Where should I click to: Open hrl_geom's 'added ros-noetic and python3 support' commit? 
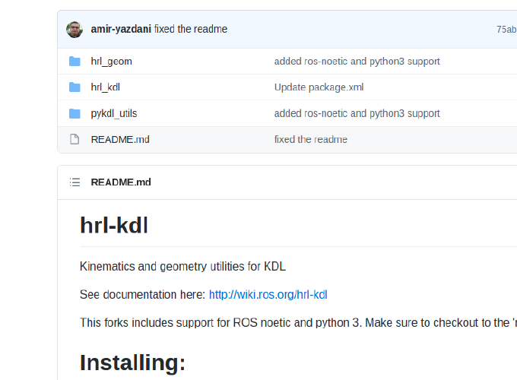pyautogui.click(x=357, y=62)
